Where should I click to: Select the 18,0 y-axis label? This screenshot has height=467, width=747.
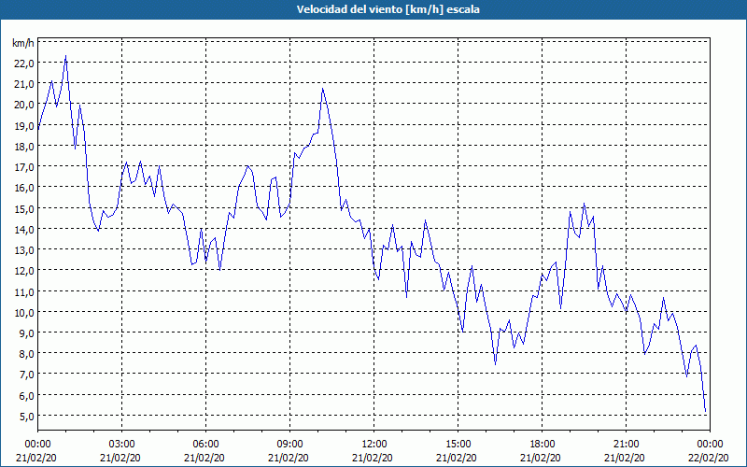click(x=25, y=147)
